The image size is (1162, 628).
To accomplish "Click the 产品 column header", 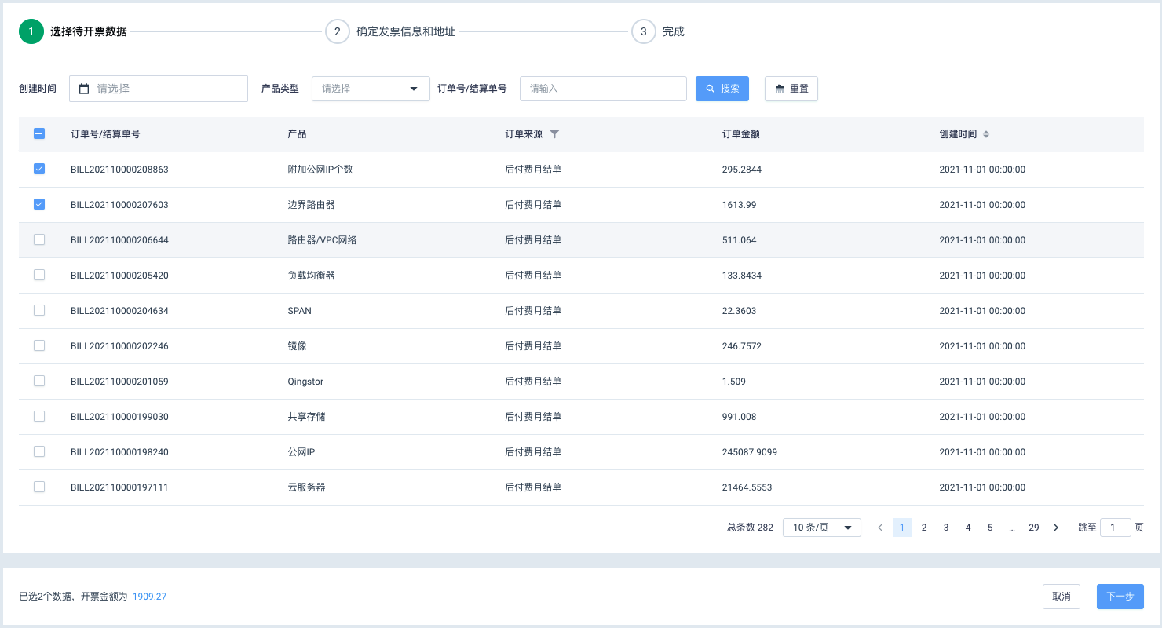I will [x=298, y=134].
